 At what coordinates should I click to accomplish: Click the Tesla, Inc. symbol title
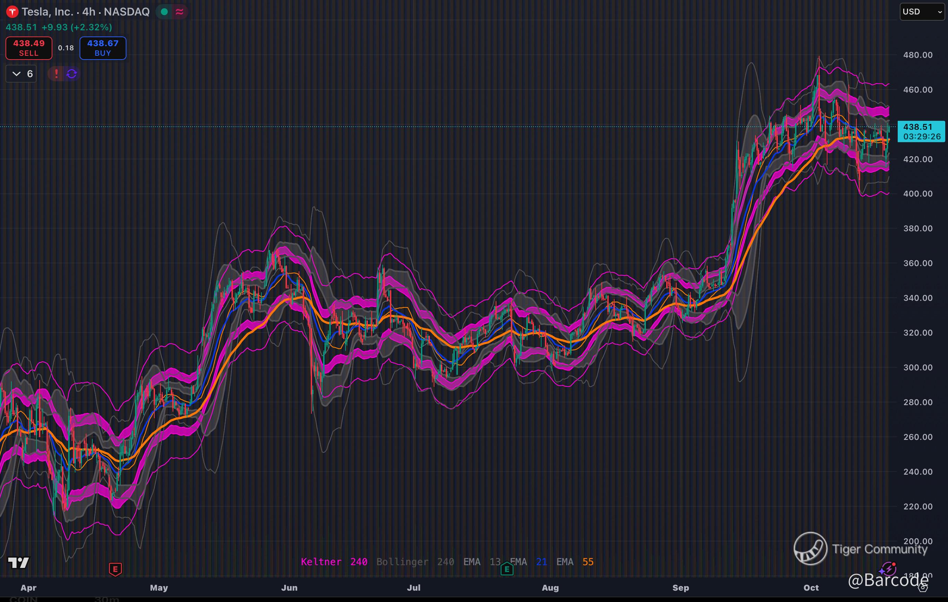point(47,12)
